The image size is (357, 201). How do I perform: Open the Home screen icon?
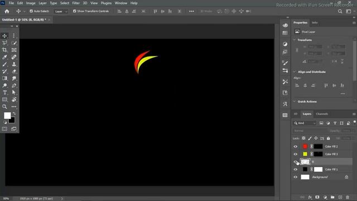tap(7, 11)
